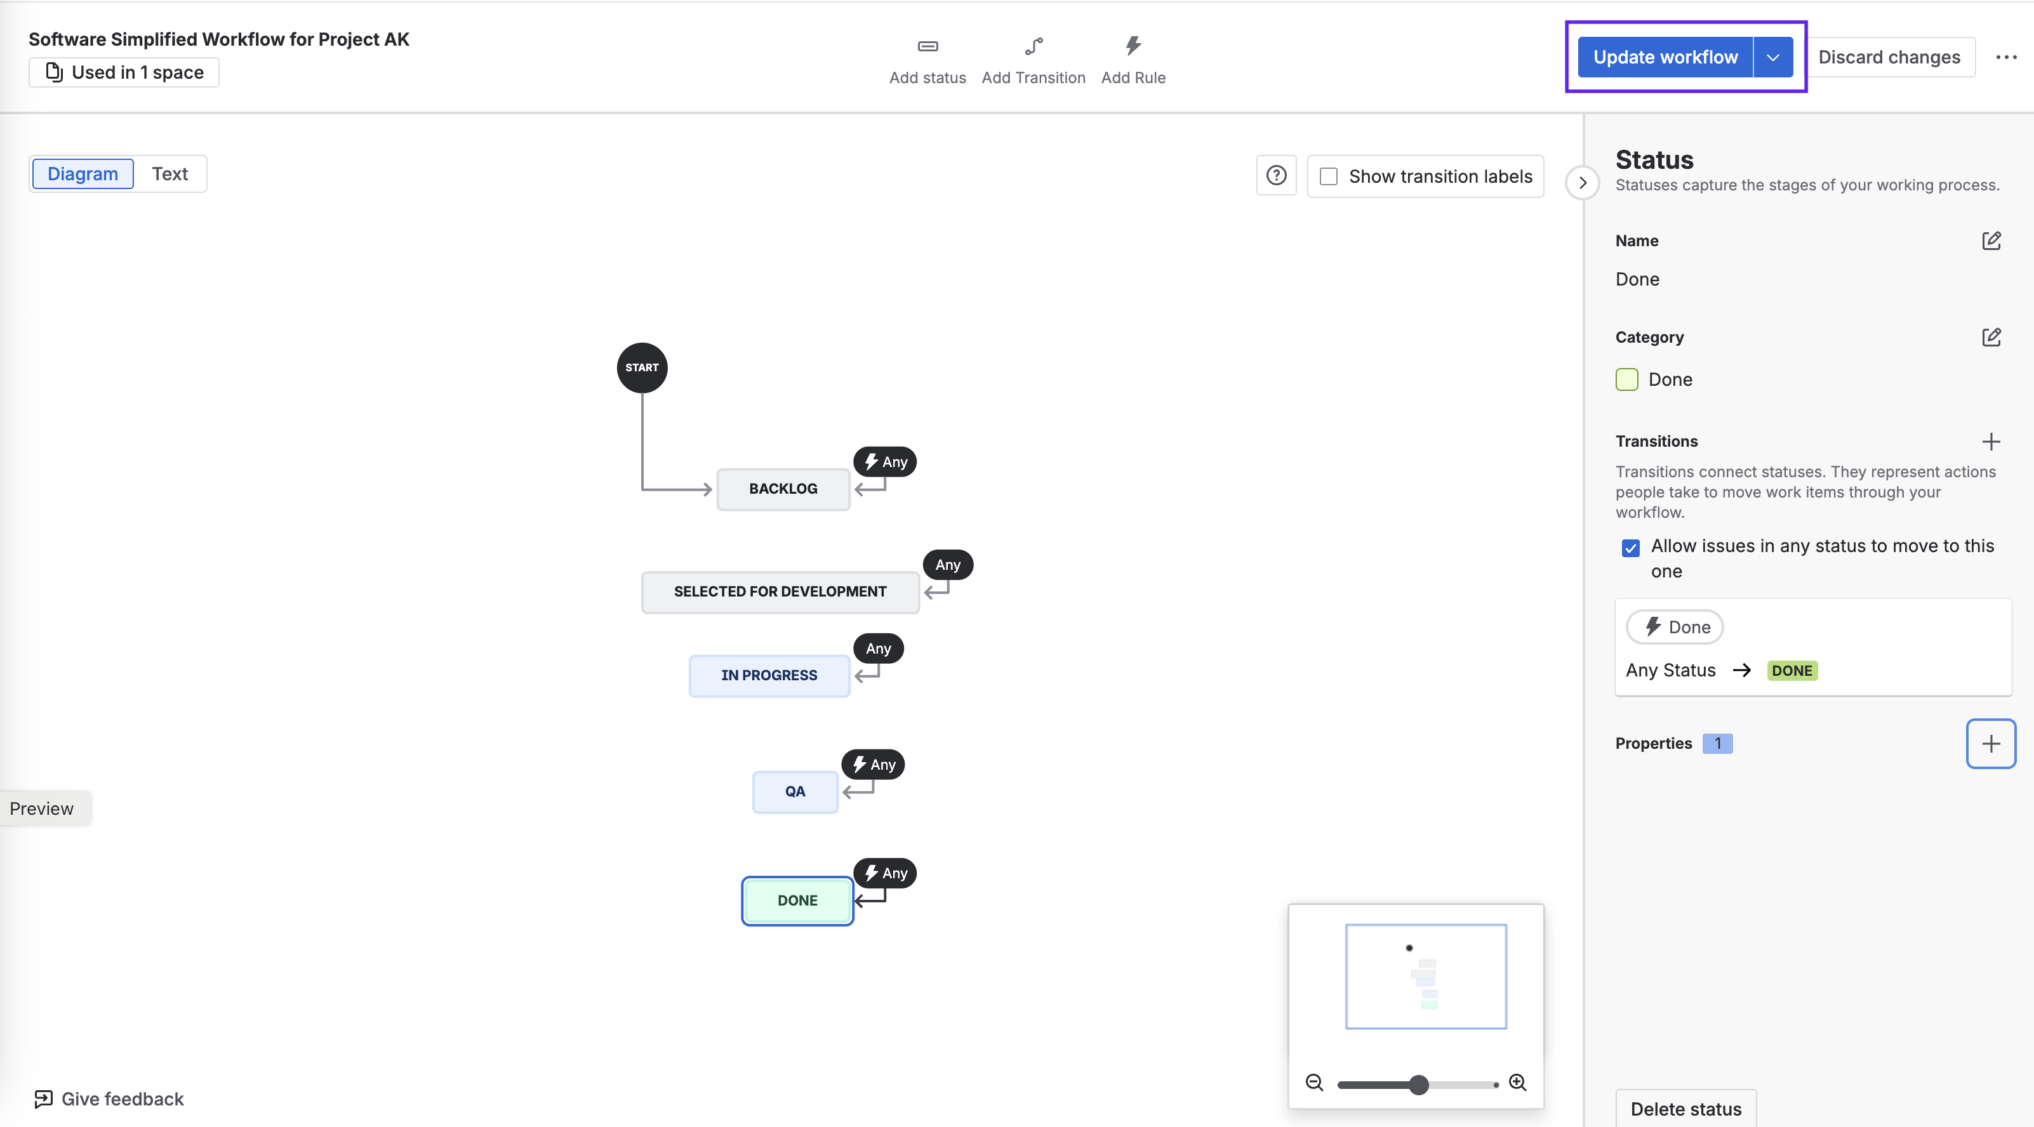
Task: Click the Discard changes button
Action: click(x=1889, y=58)
